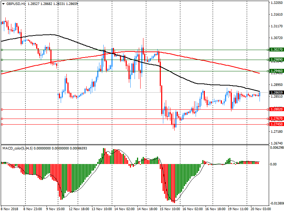Click the 12 Nov 18:00 time axis label

(79, 209)
